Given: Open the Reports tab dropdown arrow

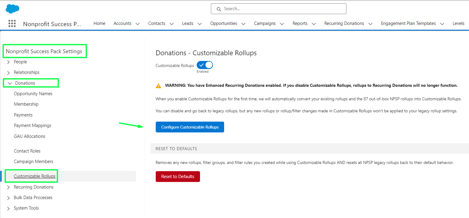Looking at the screenshot, I should tap(314, 24).
